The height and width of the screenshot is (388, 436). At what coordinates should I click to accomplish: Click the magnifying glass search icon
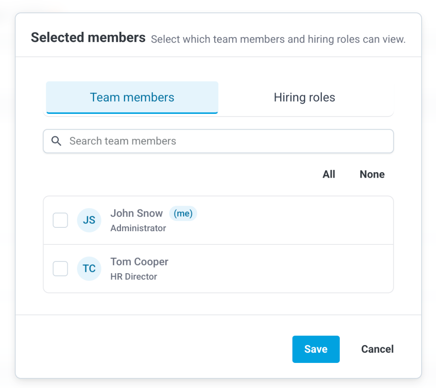click(x=56, y=141)
